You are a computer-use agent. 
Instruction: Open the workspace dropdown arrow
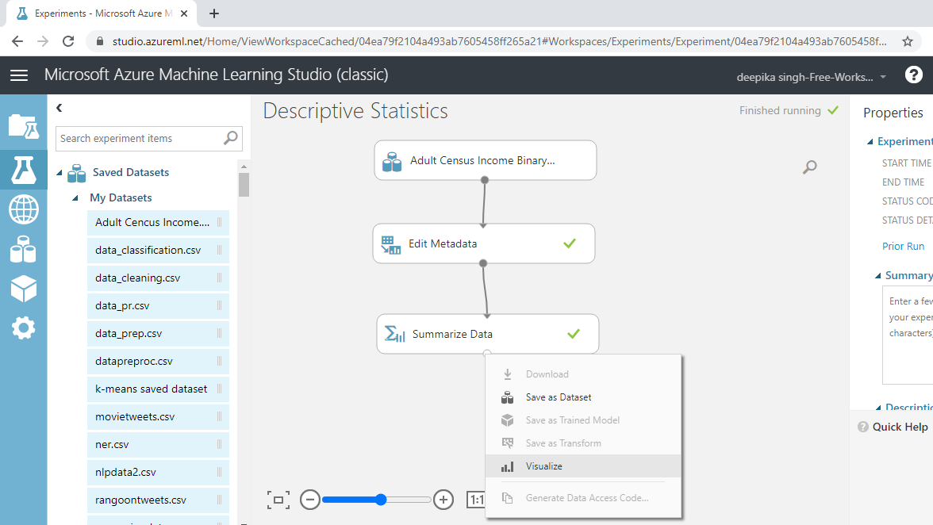pyautogui.click(x=883, y=77)
